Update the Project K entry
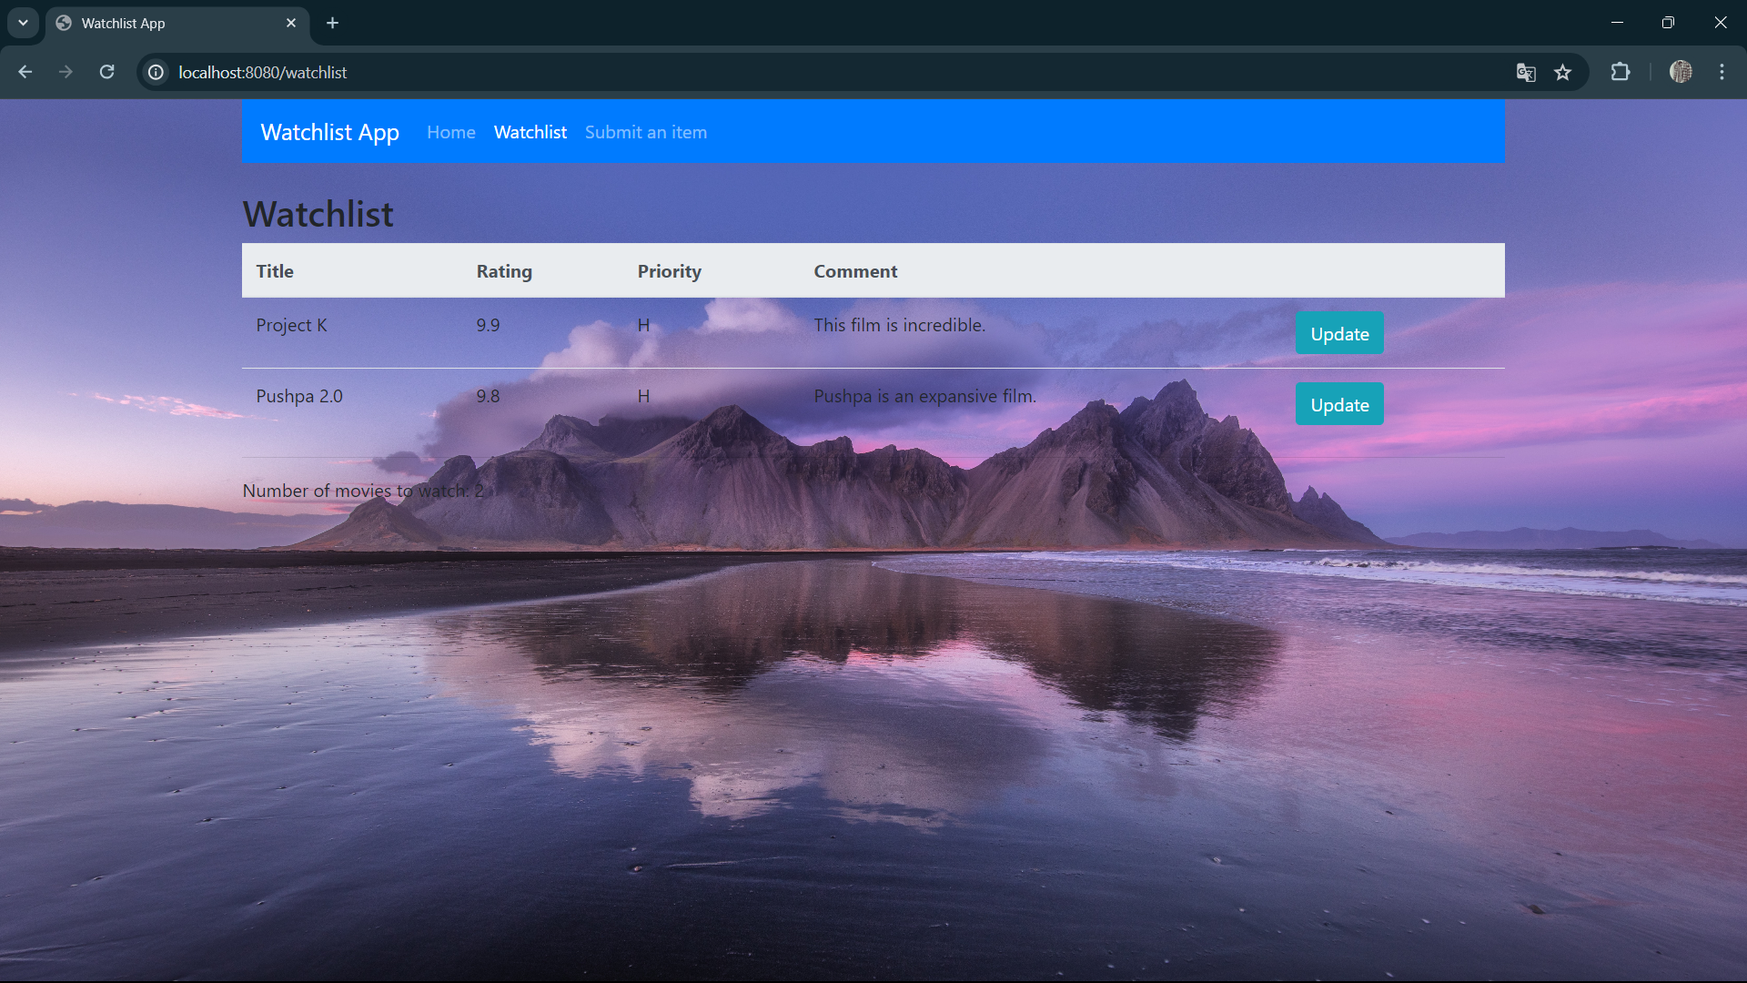The width and height of the screenshot is (1747, 983). [x=1338, y=333]
